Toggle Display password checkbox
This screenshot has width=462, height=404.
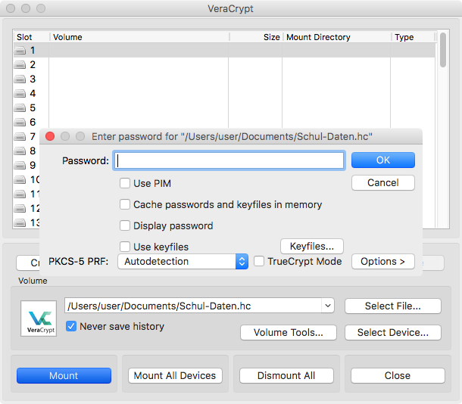pos(125,225)
